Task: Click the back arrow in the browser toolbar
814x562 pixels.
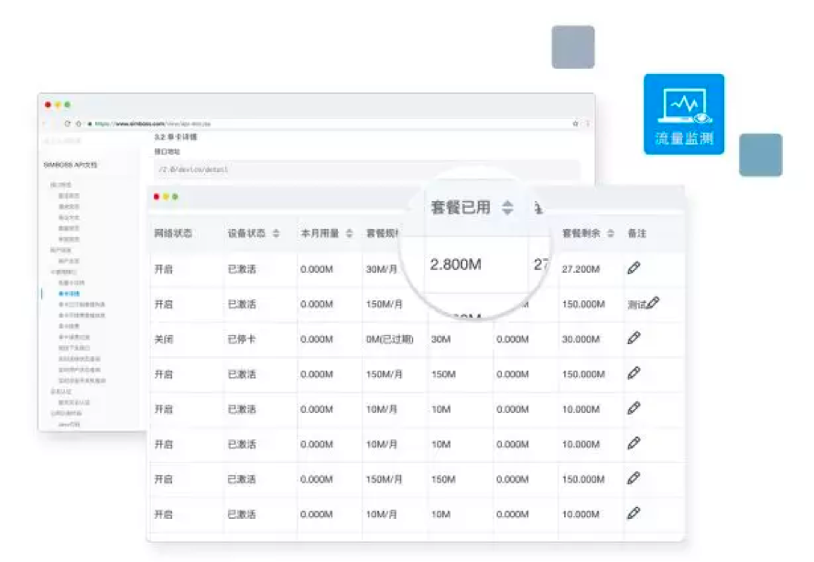Action: click(45, 124)
